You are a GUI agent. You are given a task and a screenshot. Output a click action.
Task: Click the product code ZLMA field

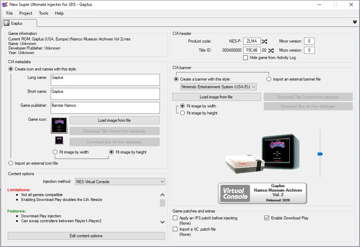[252, 41]
